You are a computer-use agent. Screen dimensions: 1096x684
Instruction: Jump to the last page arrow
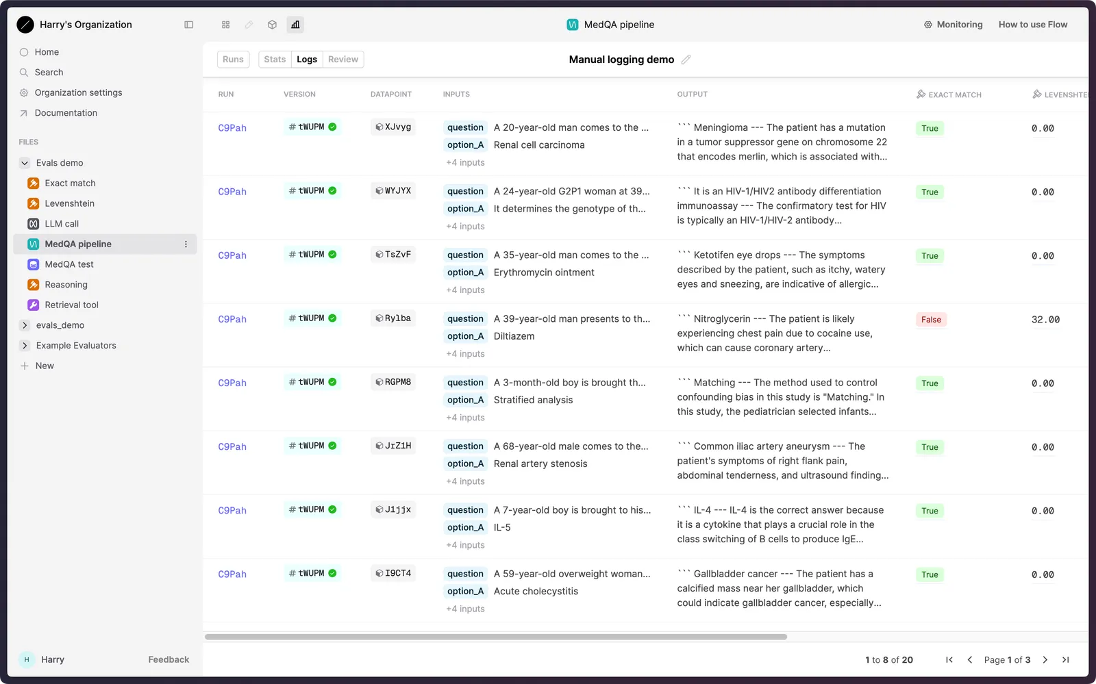pos(1066,660)
